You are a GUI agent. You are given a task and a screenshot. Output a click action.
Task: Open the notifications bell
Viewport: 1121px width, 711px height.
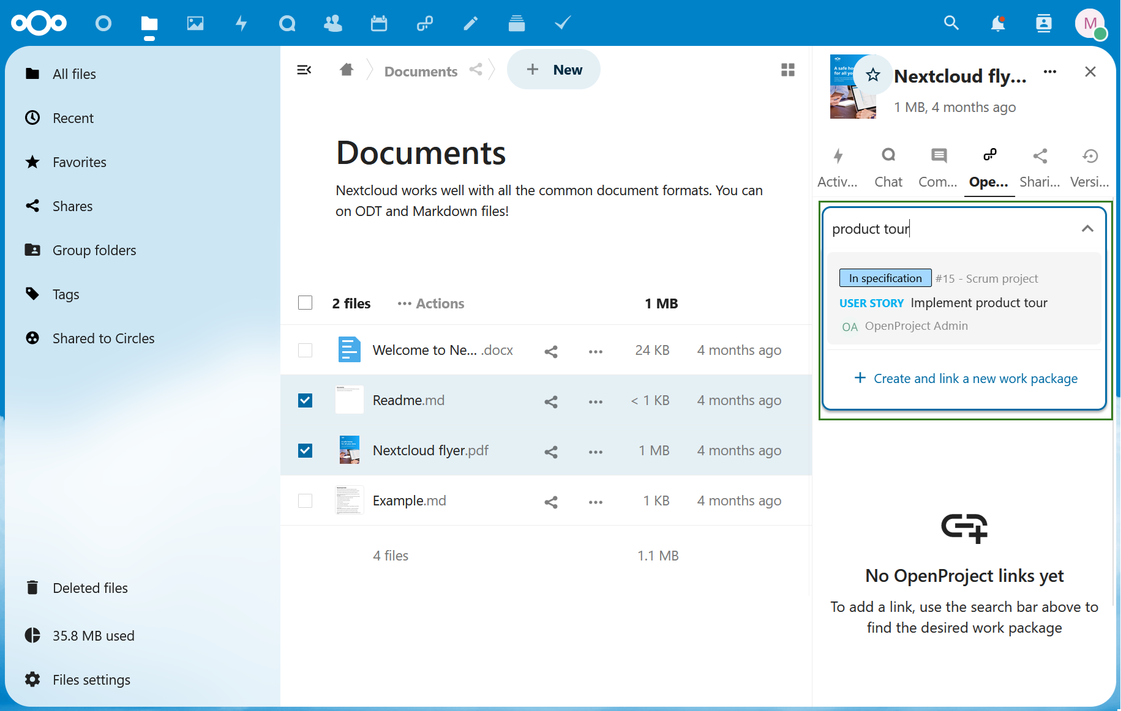coord(997,23)
